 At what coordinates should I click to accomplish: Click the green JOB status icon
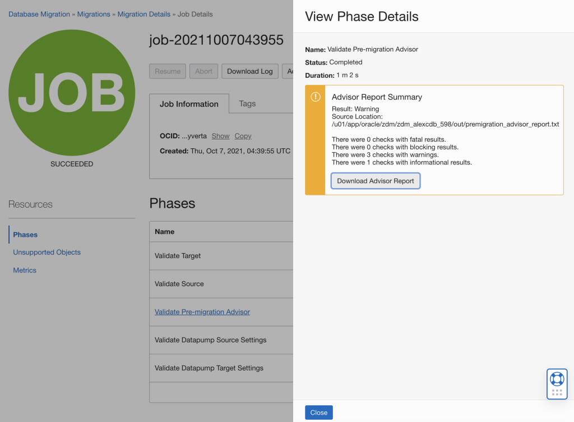[70, 92]
